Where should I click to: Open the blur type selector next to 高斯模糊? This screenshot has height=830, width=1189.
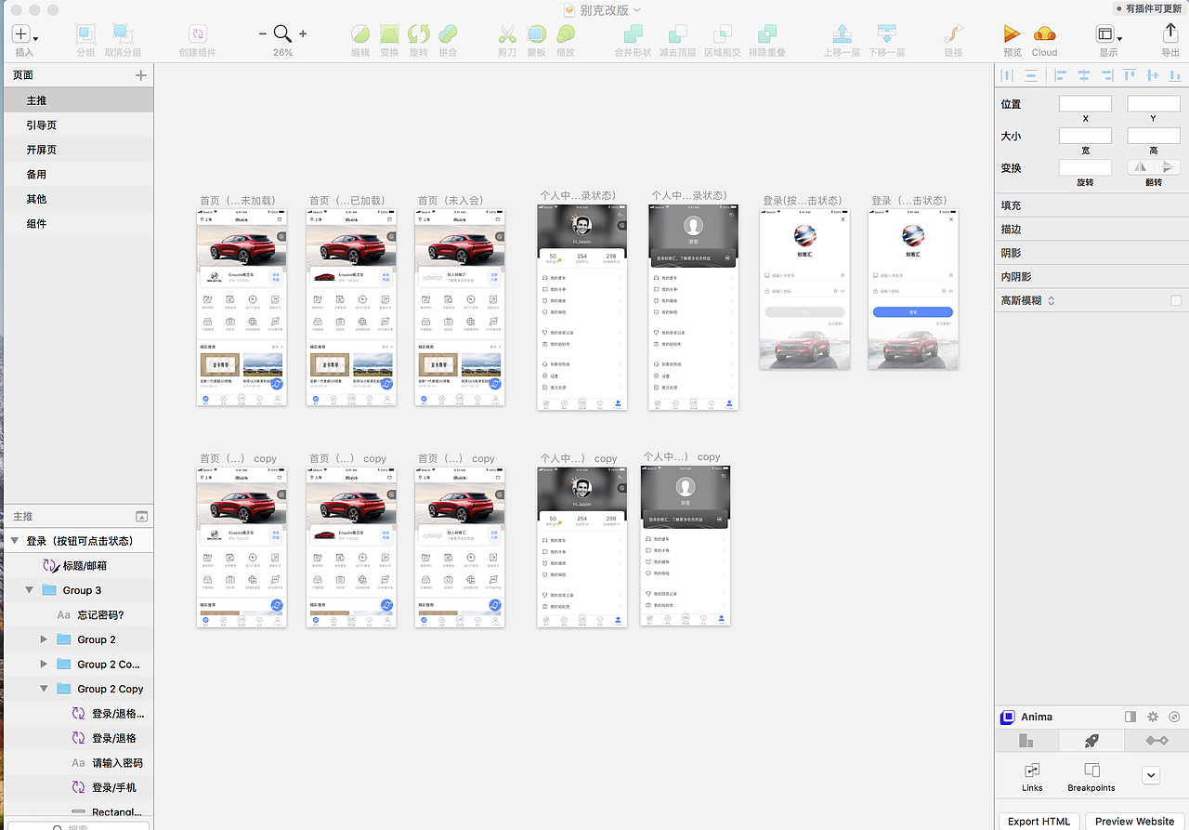click(x=1052, y=300)
